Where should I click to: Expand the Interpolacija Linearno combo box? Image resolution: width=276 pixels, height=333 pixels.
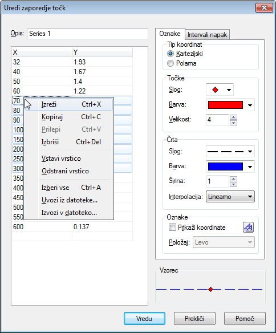pos(230,197)
